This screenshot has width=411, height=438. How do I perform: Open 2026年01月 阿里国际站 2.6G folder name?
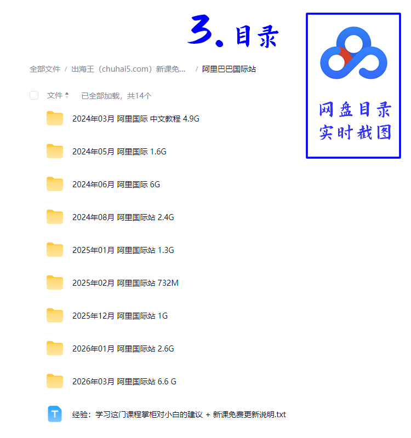pyautogui.click(x=123, y=348)
